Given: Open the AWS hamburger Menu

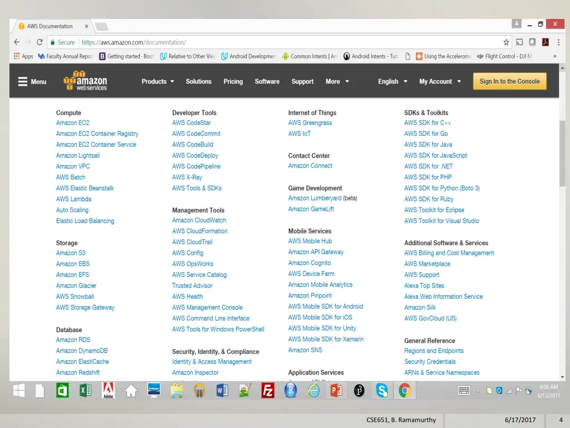Looking at the screenshot, I should pos(32,81).
